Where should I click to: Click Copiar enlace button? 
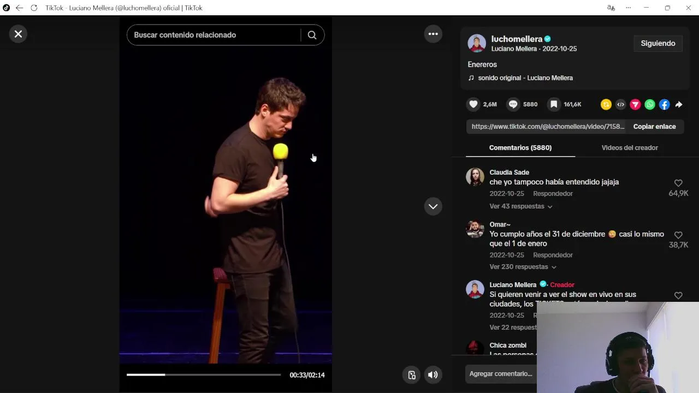point(654,127)
